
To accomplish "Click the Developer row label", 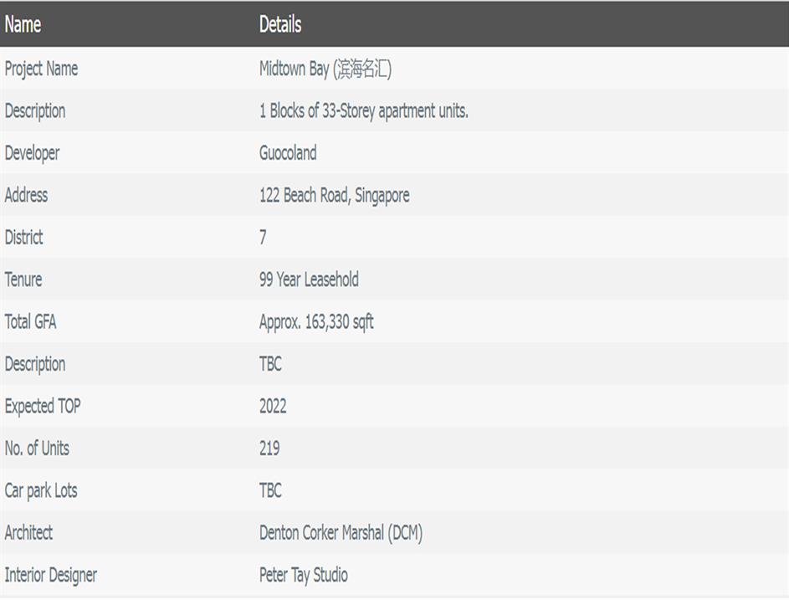I will click(x=32, y=153).
